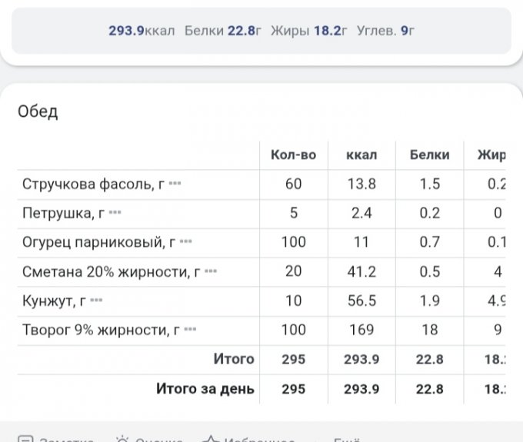Select the Итого за день row
This screenshot has width=523, height=442.
(x=205, y=388)
